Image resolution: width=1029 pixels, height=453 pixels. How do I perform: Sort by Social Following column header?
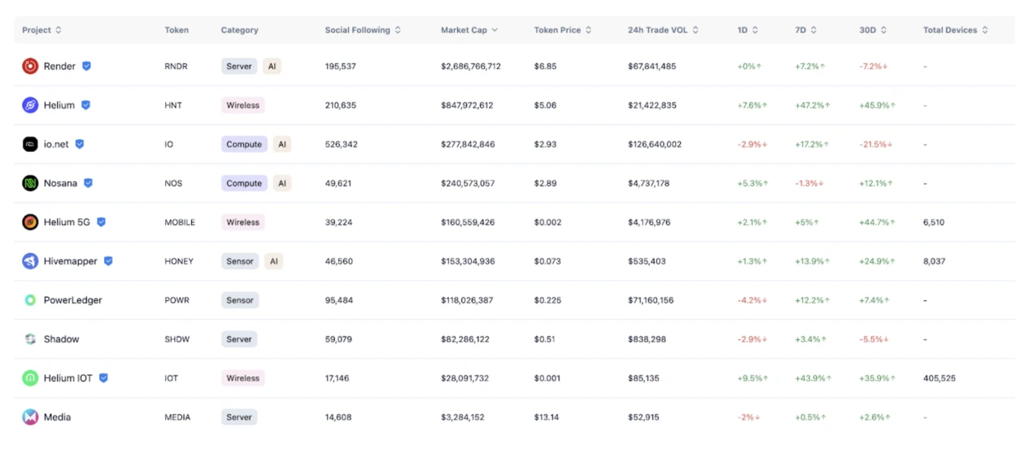pos(363,30)
